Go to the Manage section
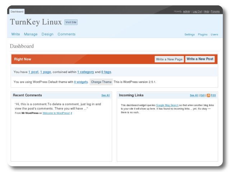This screenshot has height=172, width=230. pyautogui.click(x=31, y=34)
